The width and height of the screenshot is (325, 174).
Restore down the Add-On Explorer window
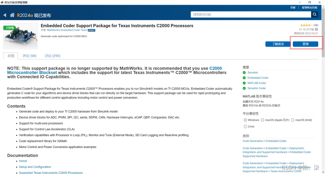[310, 2]
